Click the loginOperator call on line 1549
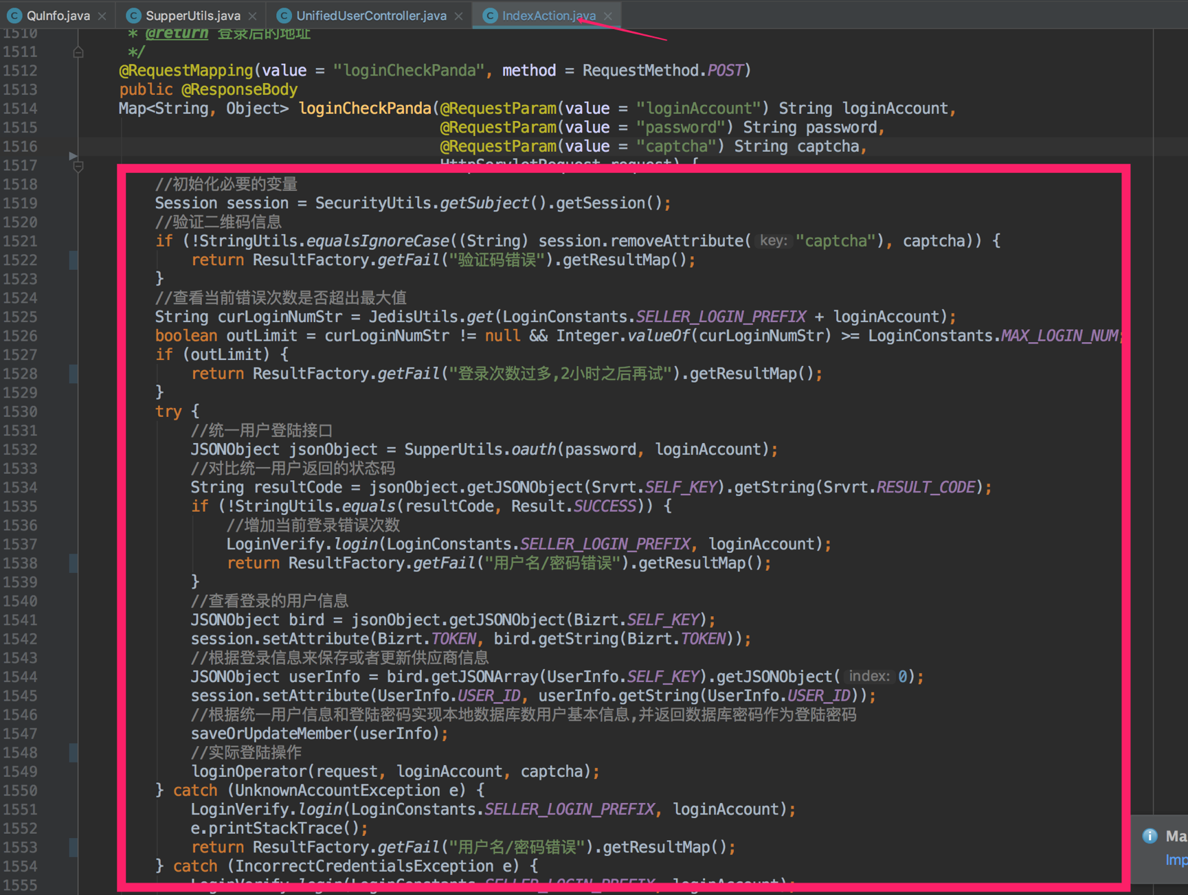The height and width of the screenshot is (895, 1188). (x=249, y=772)
